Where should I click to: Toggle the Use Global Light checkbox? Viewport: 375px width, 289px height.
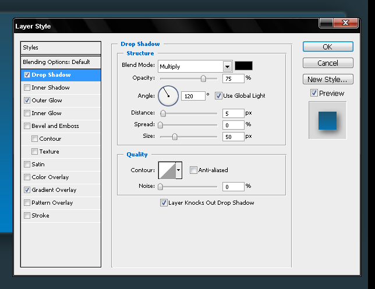pyautogui.click(x=219, y=95)
